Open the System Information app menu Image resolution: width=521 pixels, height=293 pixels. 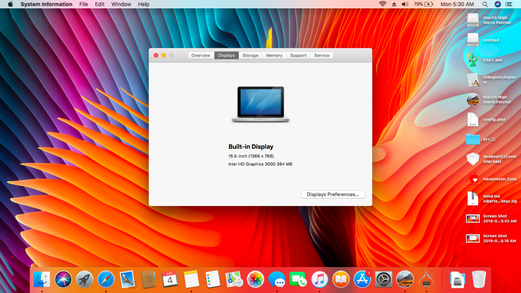[46, 4]
